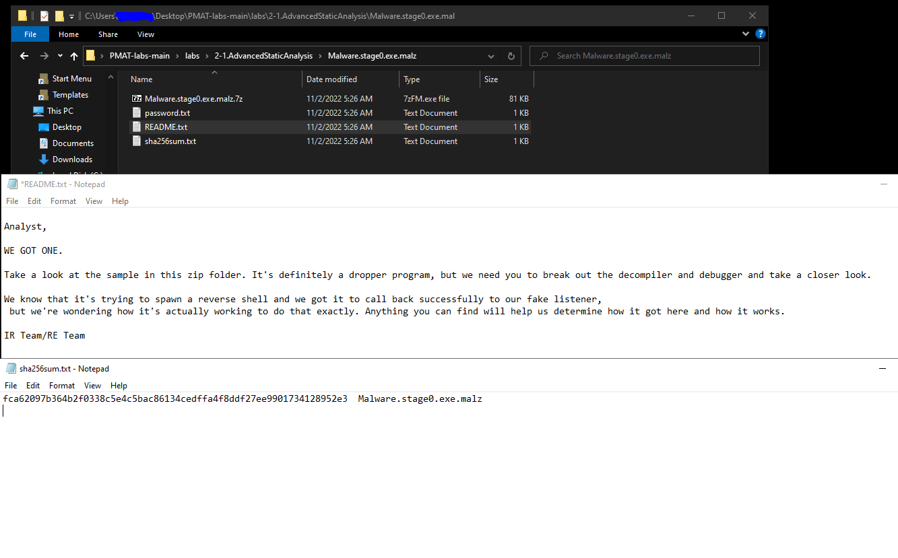Image resolution: width=898 pixels, height=558 pixels.
Task: Go up one folder level
Action: 74,56
